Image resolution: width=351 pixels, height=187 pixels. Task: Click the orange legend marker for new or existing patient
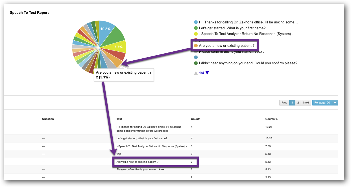point(196,46)
